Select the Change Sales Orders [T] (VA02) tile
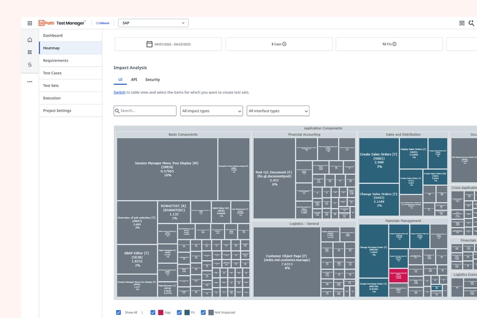 (379, 200)
